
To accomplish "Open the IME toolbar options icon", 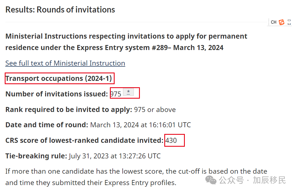I will pyautogui.click(x=289, y=22).
